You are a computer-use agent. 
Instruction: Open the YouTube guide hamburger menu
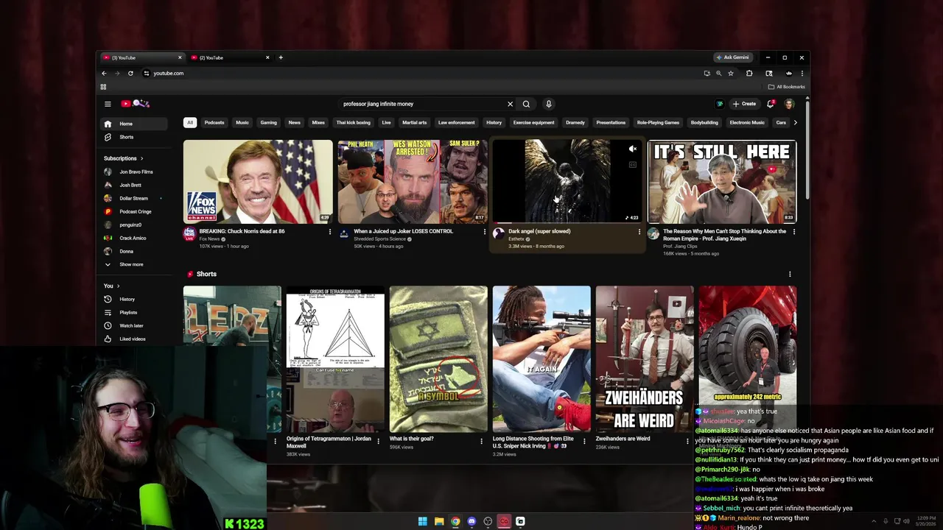click(x=108, y=104)
